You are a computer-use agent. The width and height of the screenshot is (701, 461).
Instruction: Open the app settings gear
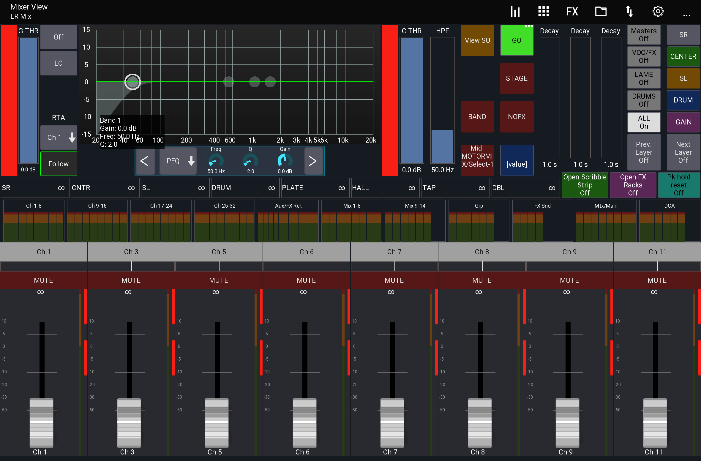pos(657,11)
